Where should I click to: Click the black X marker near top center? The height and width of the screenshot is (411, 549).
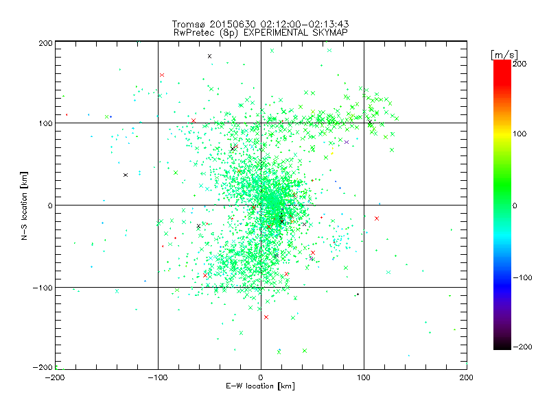click(209, 56)
